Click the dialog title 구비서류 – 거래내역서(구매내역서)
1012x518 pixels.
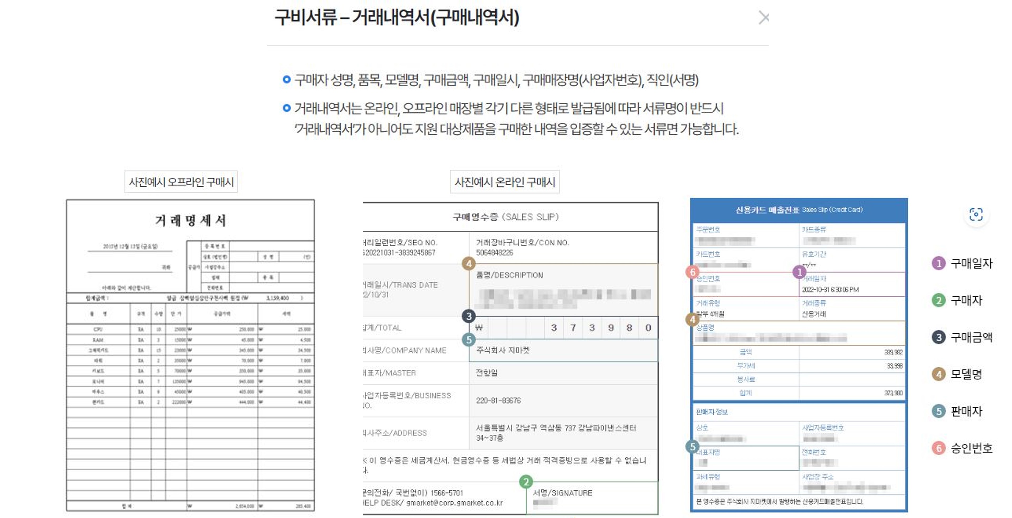397,18
